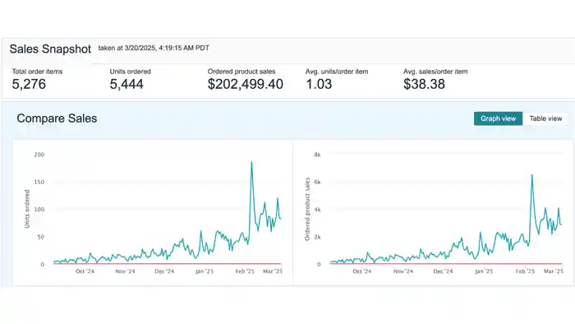Click the Units ordered value 5,444

pyautogui.click(x=126, y=84)
